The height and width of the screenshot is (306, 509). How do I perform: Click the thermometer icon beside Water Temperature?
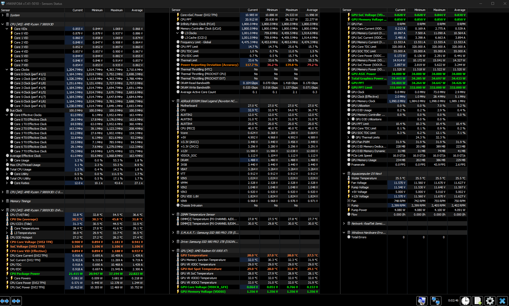point(349,178)
